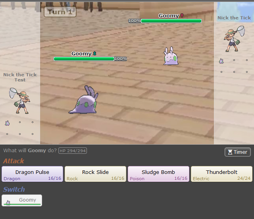This screenshot has width=254, height=219.
Task: Click opponent Goomy's green HP bar
Action: (x=171, y=21)
